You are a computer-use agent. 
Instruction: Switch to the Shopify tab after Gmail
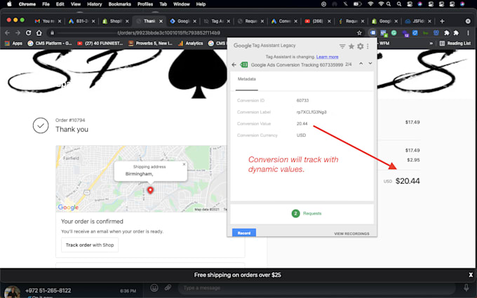pos(116,21)
